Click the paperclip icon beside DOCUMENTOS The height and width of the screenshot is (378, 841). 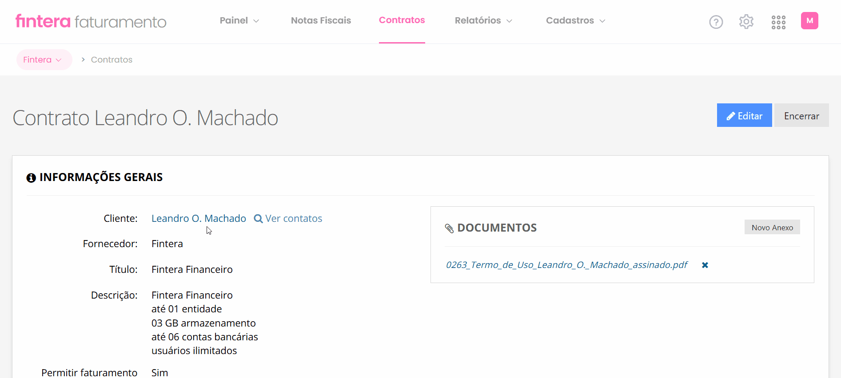(x=449, y=228)
